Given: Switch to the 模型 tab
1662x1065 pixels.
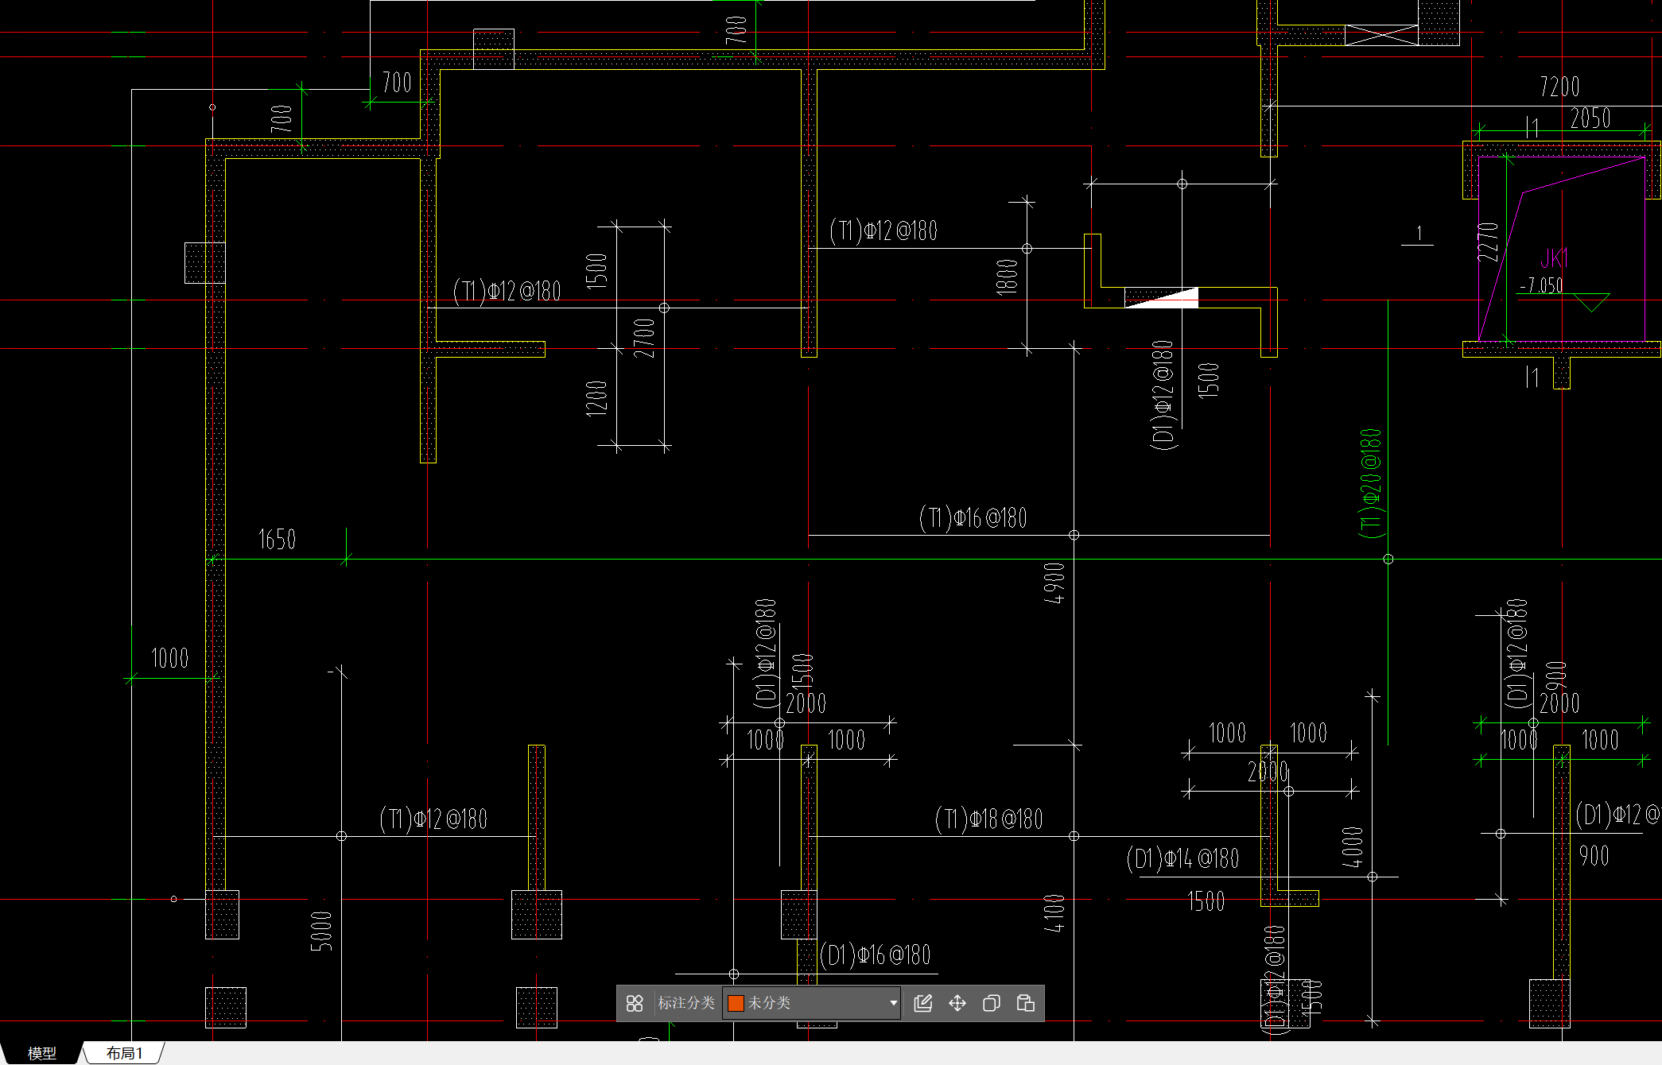Looking at the screenshot, I should pos(41,1053).
